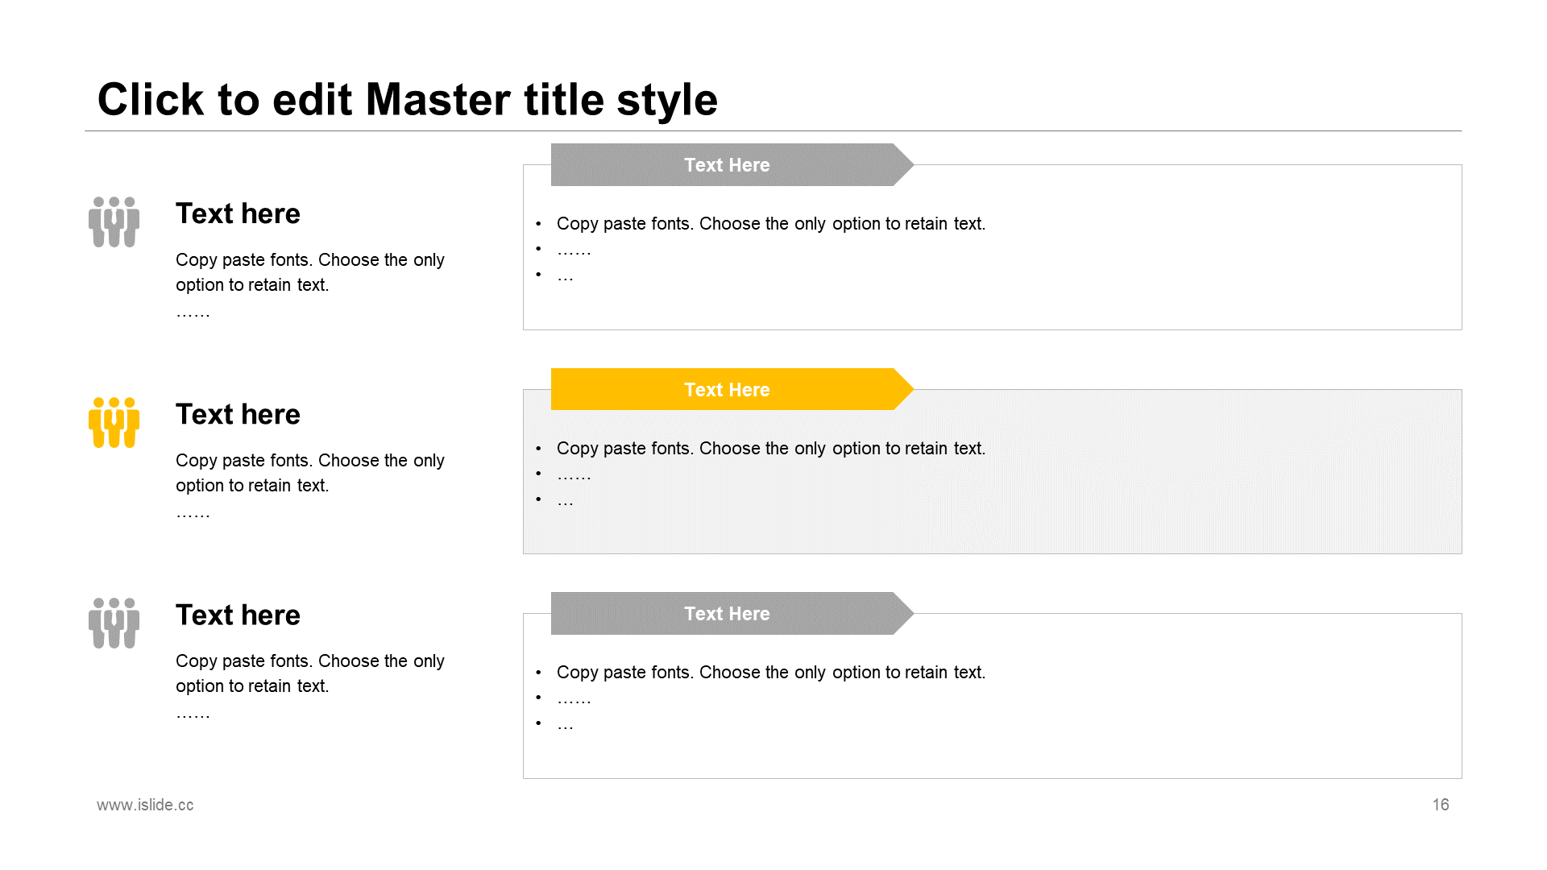Click the slide number 16

point(1441,805)
